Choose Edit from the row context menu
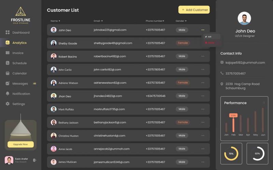Image resolution: width=273 pixels, height=170 pixels. point(212,37)
